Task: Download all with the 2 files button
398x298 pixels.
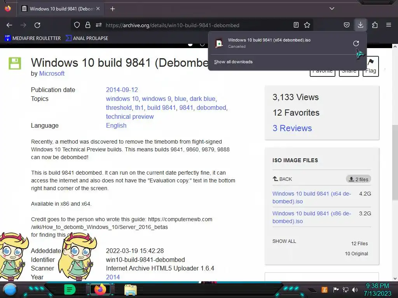Action: [358, 179]
